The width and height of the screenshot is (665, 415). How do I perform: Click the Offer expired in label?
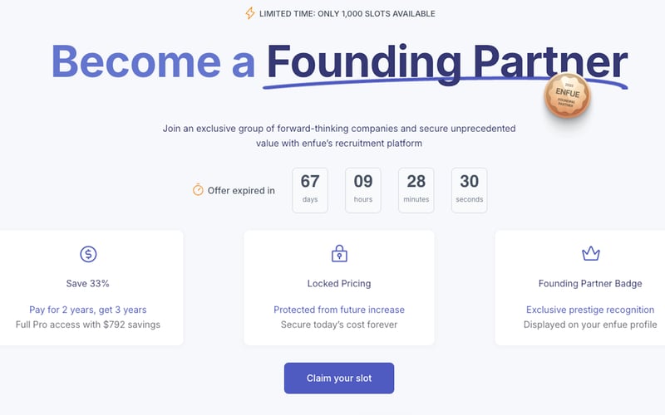pyautogui.click(x=241, y=191)
